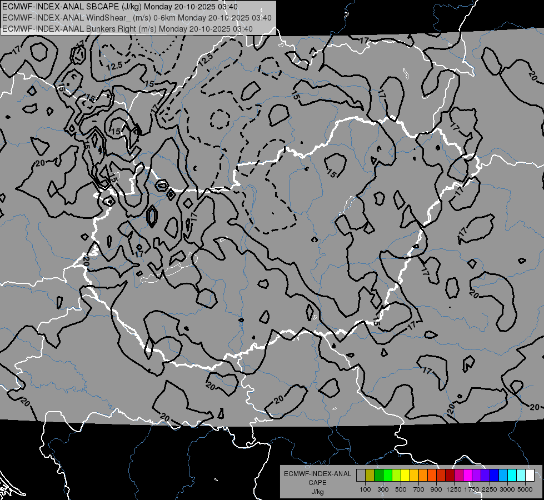Click the 3000 value in the legend
Screen dimensions: 544x500
tap(507, 489)
